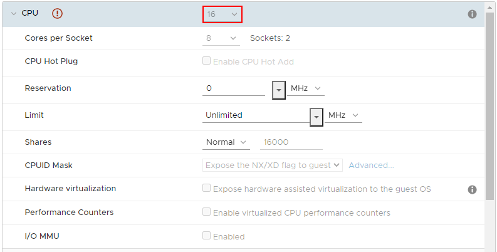Change the Limit MHz unit dropdown
The height and width of the screenshot is (252, 497).
coord(343,115)
